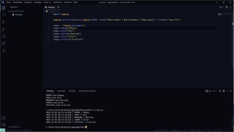The height and width of the screenshot is (132, 234).
Task: Open notifications bell in status bar
Action: (x=231, y=130)
